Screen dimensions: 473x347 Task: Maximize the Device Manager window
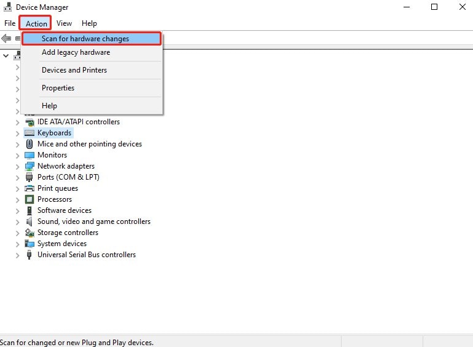434,7
